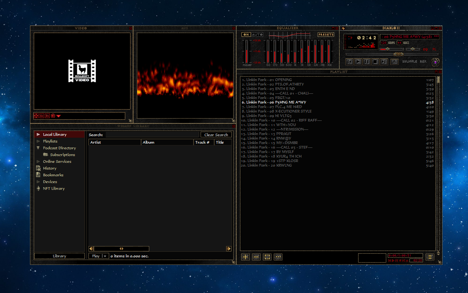Open the Play button dropdown arrow
The height and width of the screenshot is (293, 468).
(x=105, y=256)
